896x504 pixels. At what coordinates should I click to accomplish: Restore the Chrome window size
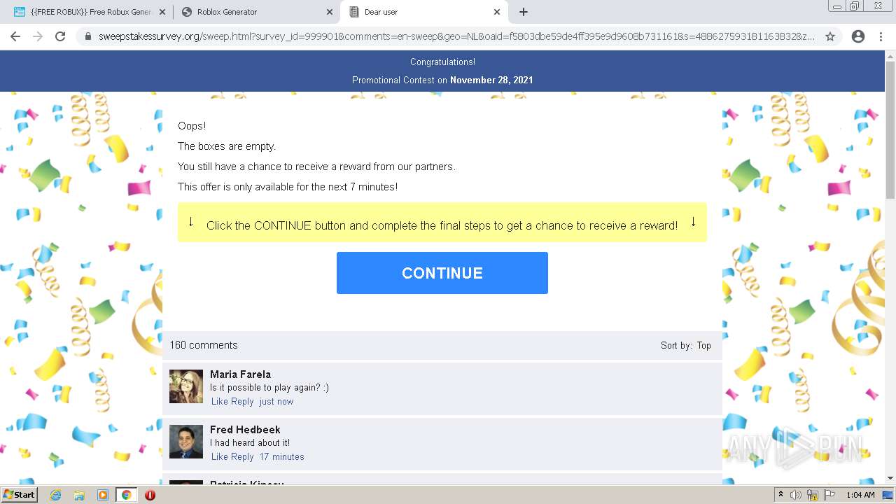coord(855,6)
